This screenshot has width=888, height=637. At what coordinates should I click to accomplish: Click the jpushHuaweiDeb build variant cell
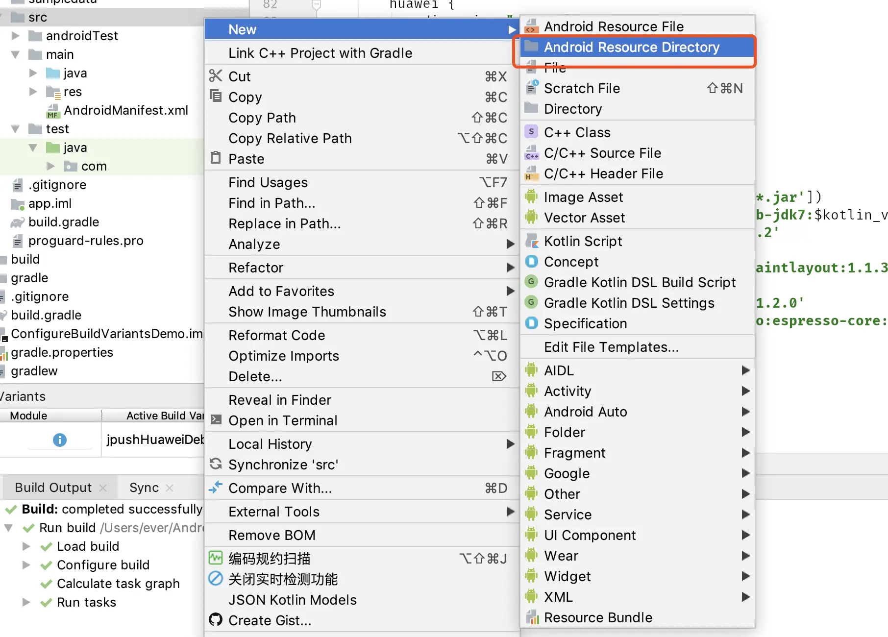(153, 440)
